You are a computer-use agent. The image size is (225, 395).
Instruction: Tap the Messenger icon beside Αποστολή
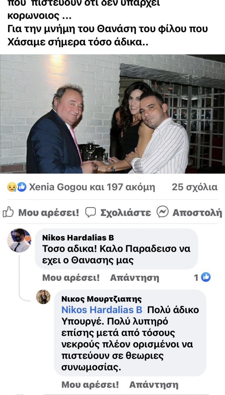pos(162,212)
